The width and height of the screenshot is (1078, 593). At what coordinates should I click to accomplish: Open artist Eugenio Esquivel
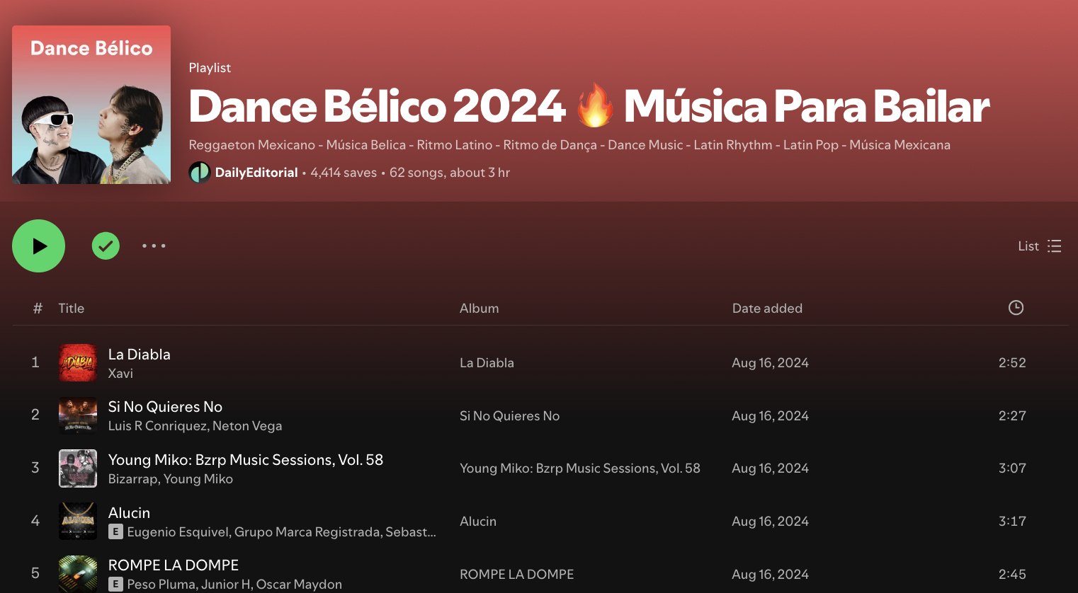pyautogui.click(x=178, y=531)
